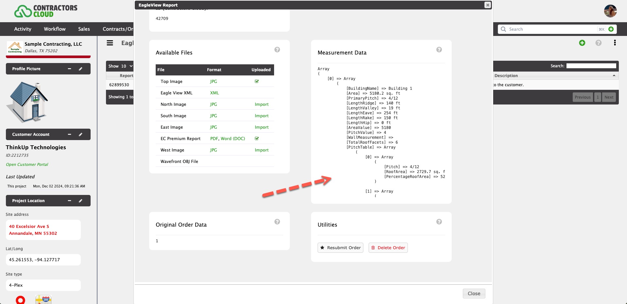Click the ThinkUp Technologies customer name
Screen dimensions: 627x304
click(36, 148)
